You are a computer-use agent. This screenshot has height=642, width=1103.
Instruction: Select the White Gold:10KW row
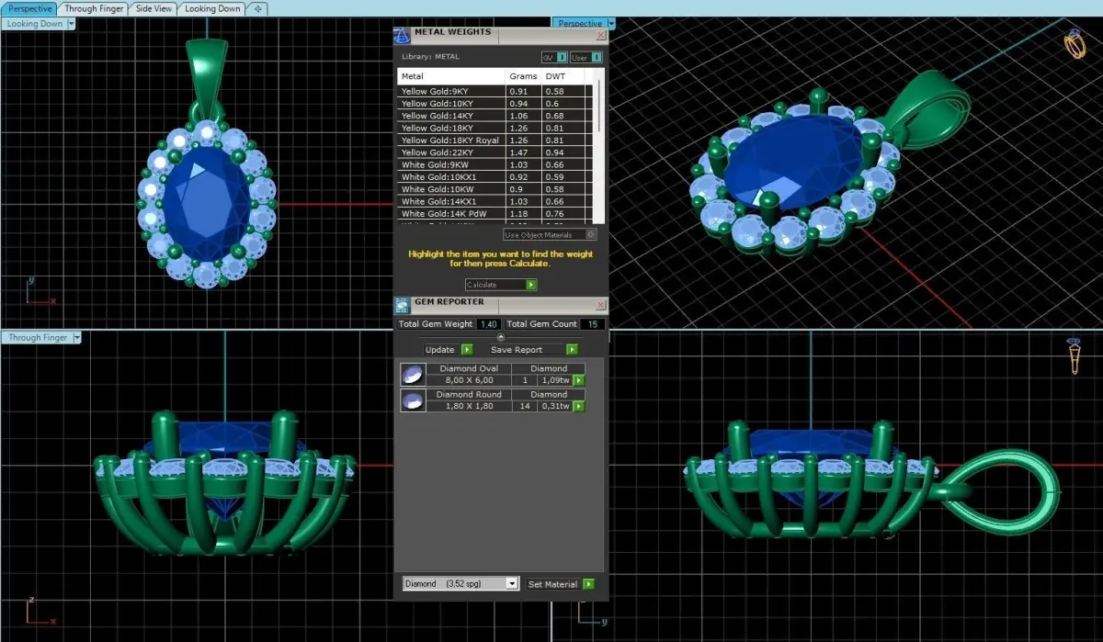pyautogui.click(x=496, y=189)
